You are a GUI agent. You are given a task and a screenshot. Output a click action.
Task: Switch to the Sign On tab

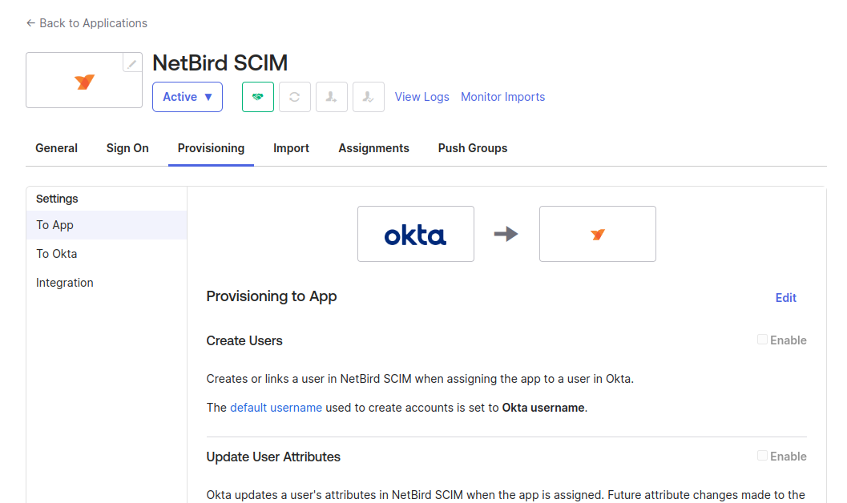pyautogui.click(x=127, y=148)
